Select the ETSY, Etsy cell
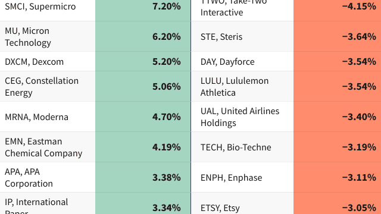 (242, 203)
